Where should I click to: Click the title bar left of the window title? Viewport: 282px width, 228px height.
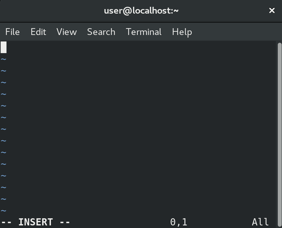tap(52, 11)
